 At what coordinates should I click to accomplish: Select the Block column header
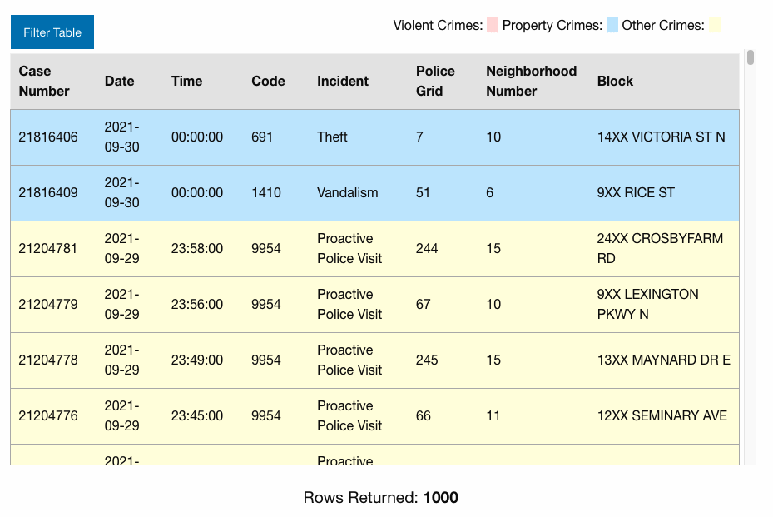615,82
